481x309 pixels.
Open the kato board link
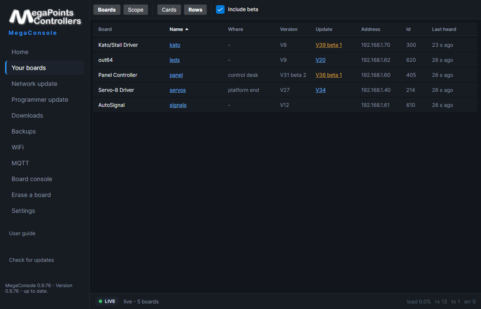click(x=175, y=45)
